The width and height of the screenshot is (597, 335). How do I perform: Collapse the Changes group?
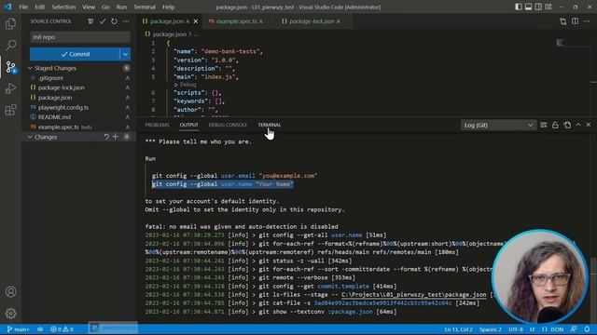point(30,137)
